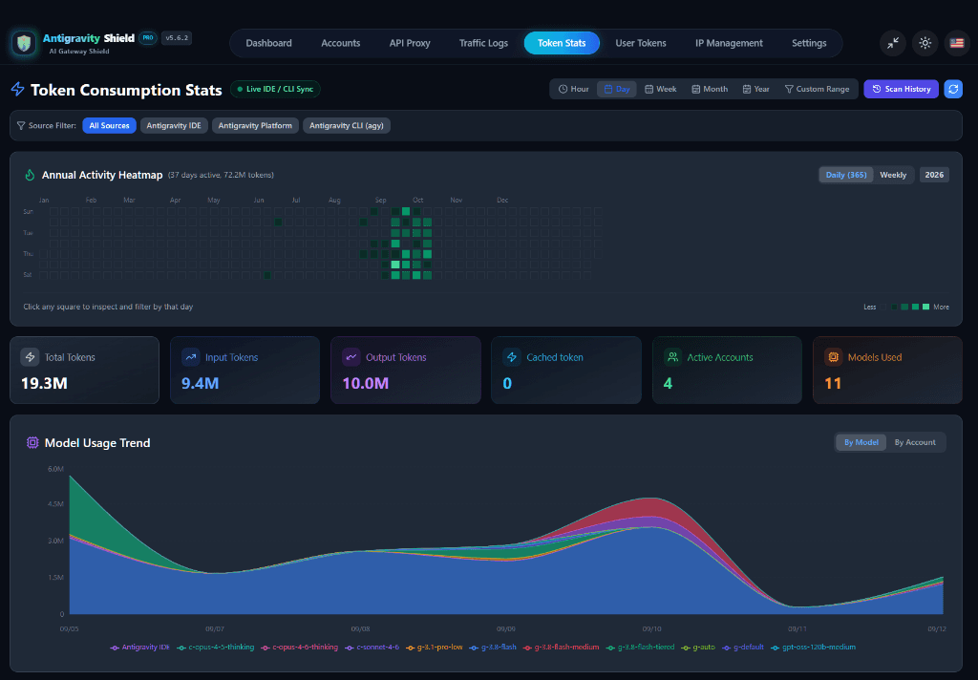The image size is (978, 680).
Task: Open the Traffic Logs tab
Action: (x=483, y=43)
